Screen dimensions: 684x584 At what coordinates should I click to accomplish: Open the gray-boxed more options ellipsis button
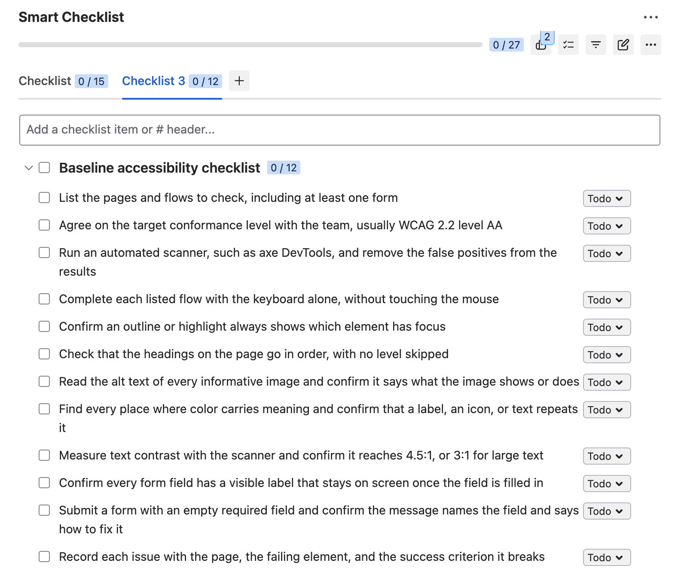(651, 45)
